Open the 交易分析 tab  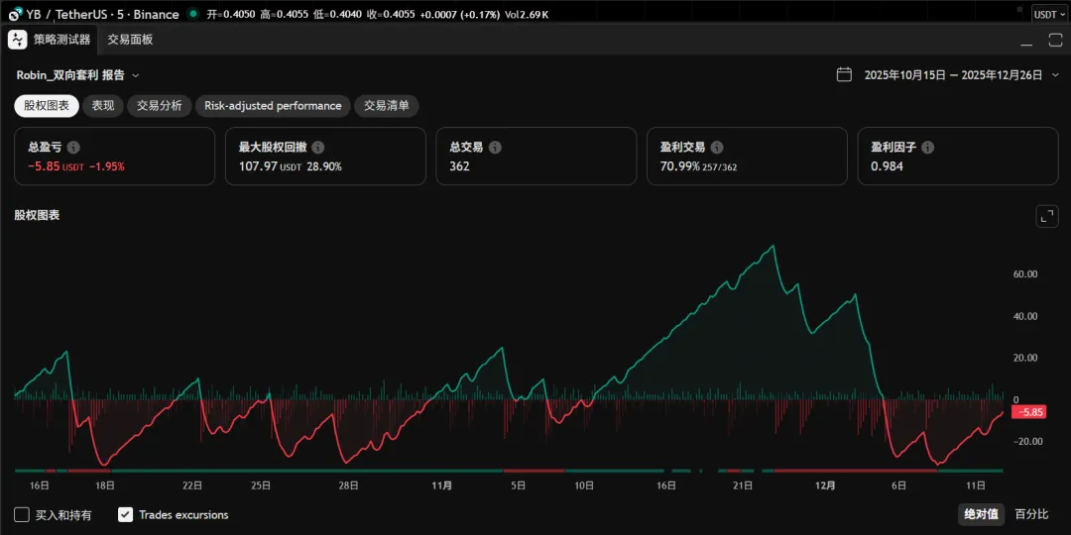[159, 106]
